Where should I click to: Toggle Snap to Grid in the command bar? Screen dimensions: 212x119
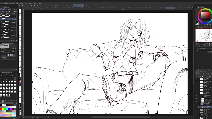[x=82, y=5]
